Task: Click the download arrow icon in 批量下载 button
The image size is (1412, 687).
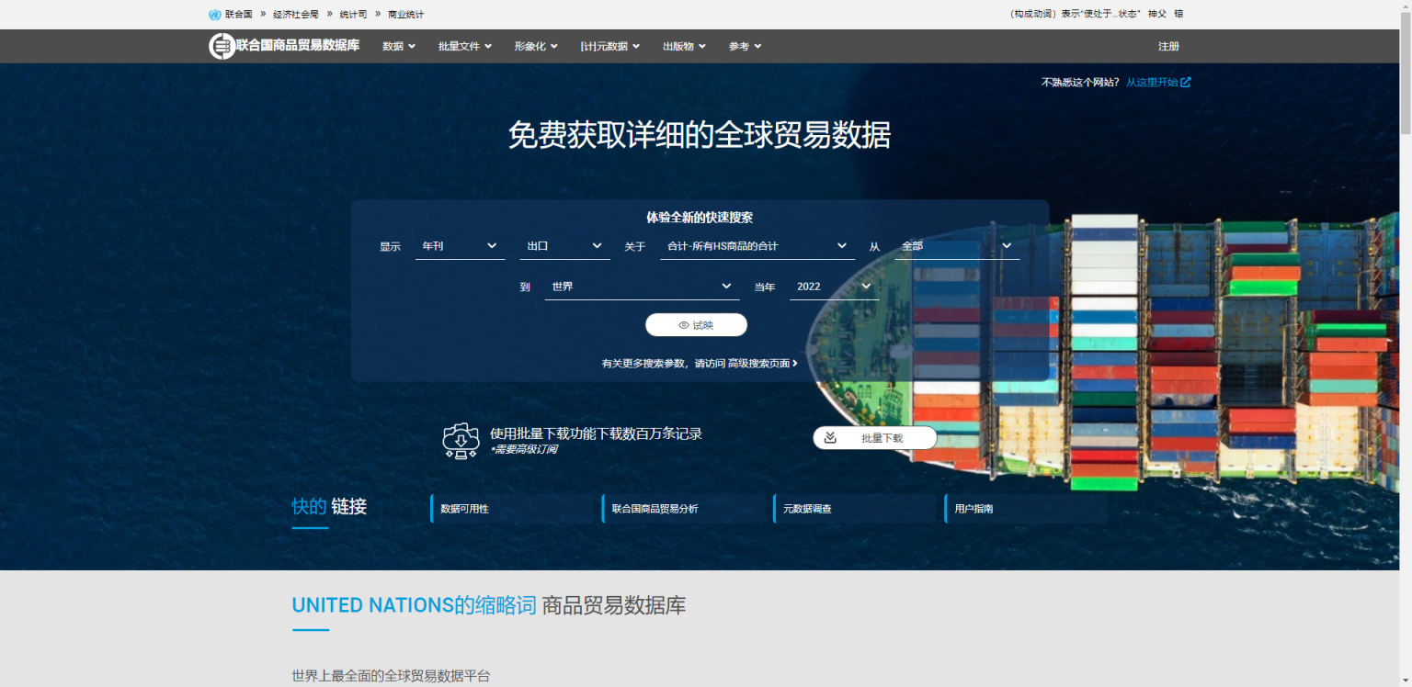Action: point(832,437)
